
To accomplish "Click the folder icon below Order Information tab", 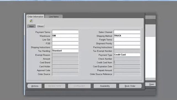I will click(x=31, y=21).
